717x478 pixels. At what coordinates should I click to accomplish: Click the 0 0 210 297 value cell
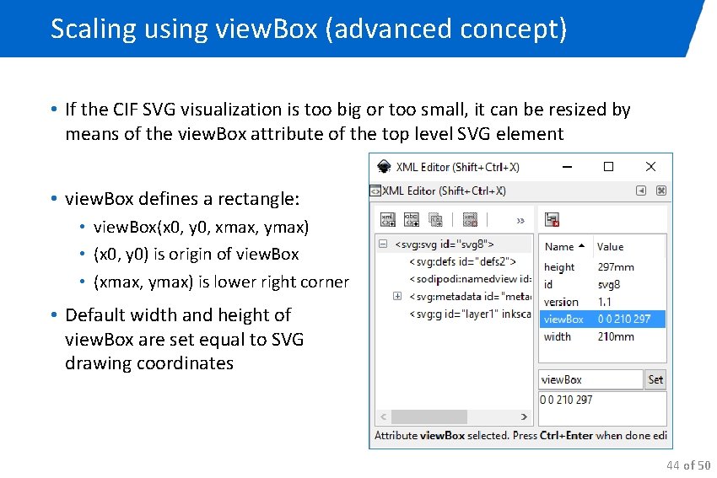624,320
